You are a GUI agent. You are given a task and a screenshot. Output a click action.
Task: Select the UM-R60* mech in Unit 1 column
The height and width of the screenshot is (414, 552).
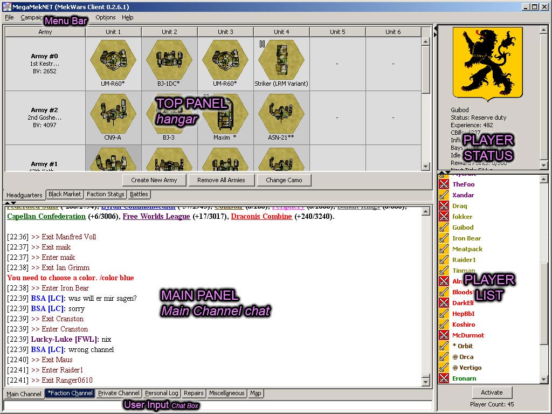[x=113, y=60]
